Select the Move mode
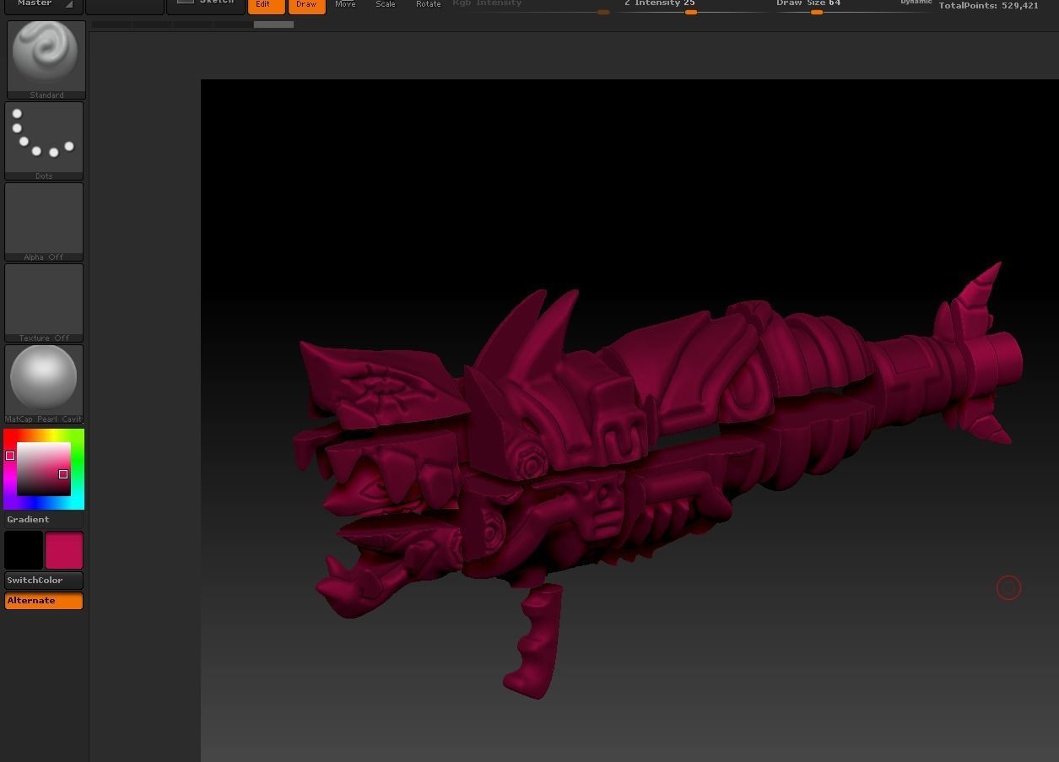1059x762 pixels. pyautogui.click(x=345, y=5)
